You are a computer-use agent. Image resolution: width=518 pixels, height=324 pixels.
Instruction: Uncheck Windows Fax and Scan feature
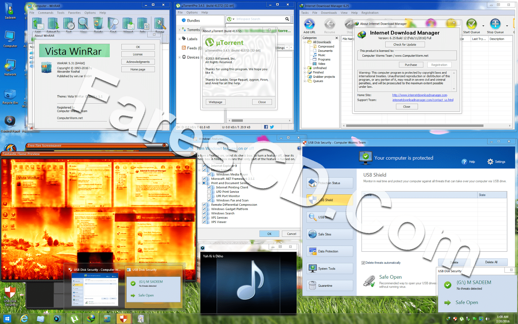click(209, 201)
